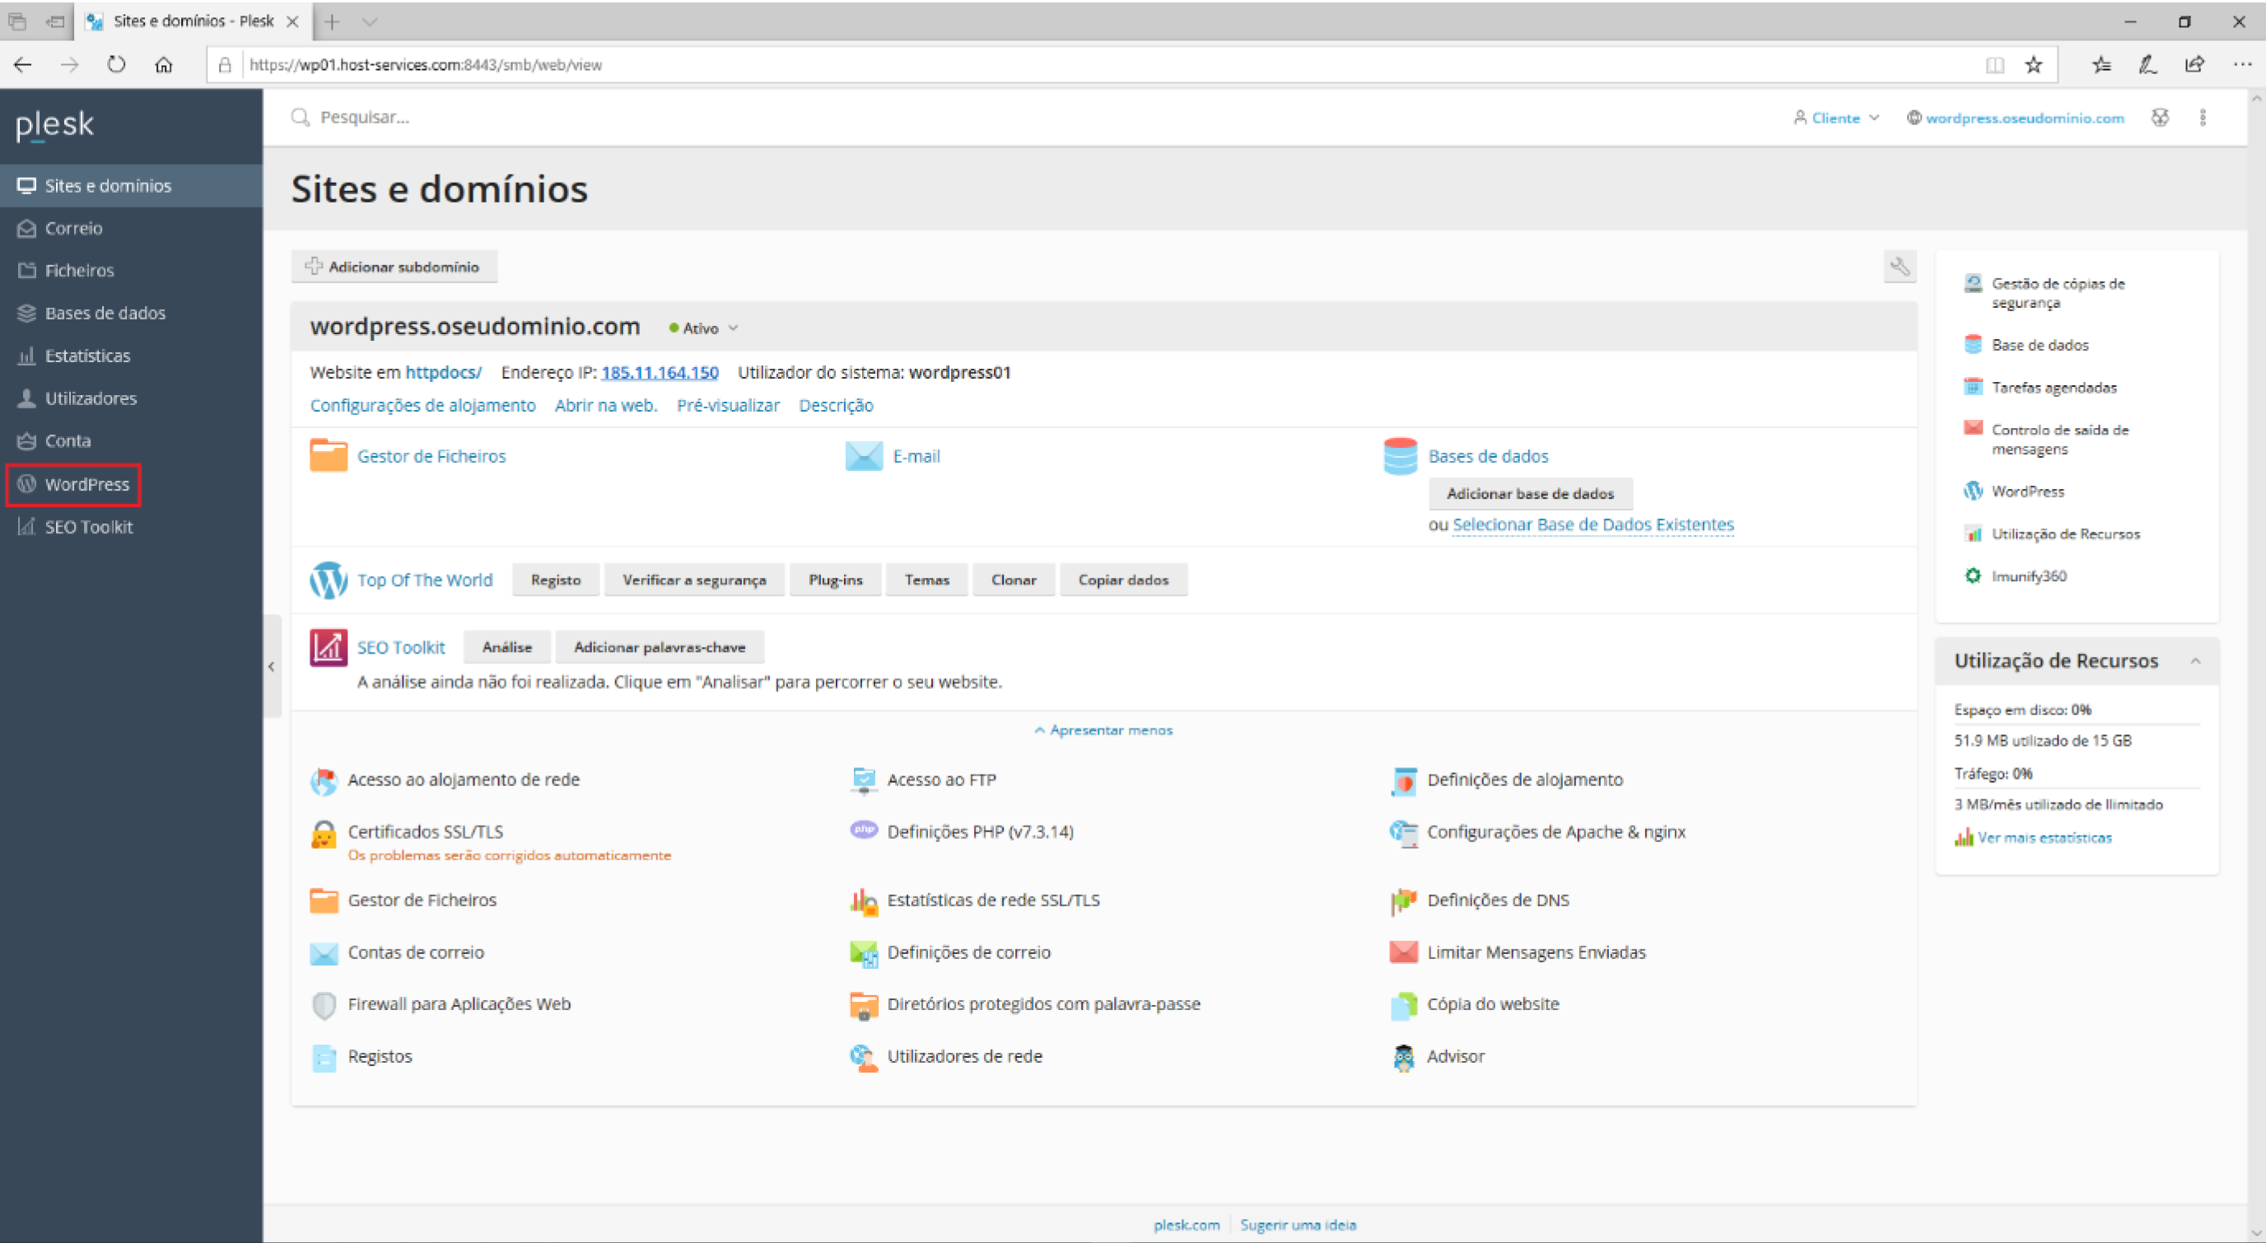Click the wrench settings icon
The image size is (2266, 1243).
(x=1900, y=267)
